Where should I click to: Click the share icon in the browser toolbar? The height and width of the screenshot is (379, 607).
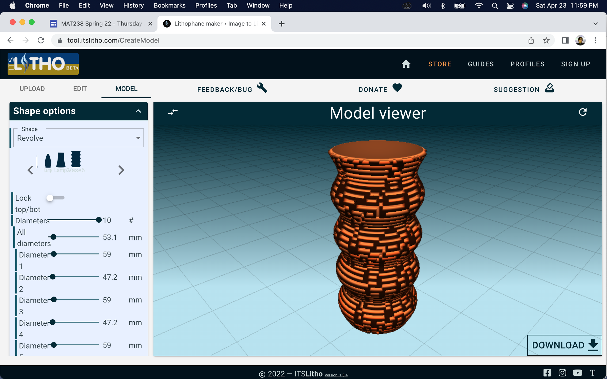531,40
